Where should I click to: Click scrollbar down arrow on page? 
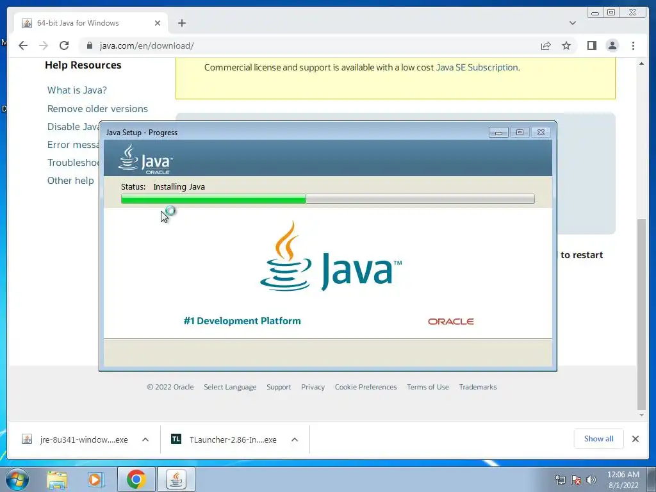coord(641,415)
